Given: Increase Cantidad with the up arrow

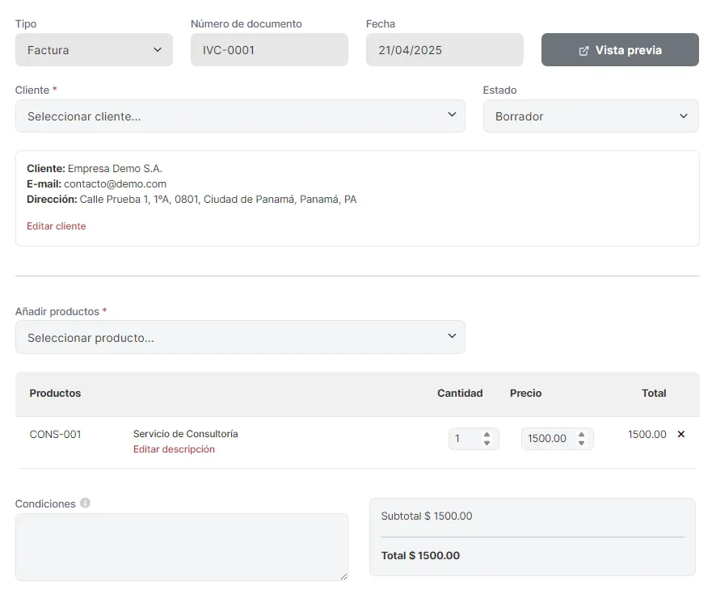Looking at the screenshot, I should pyautogui.click(x=486, y=434).
